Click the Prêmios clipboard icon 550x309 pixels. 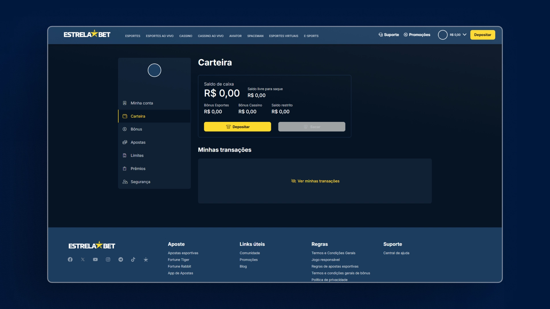coord(125,169)
